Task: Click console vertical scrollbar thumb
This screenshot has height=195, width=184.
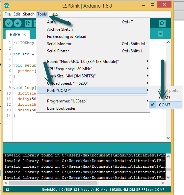Action: pos(168,169)
